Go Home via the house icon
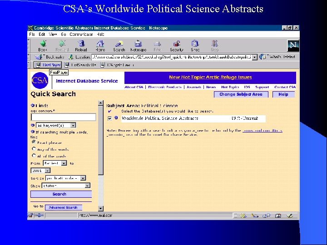 (x=100, y=46)
